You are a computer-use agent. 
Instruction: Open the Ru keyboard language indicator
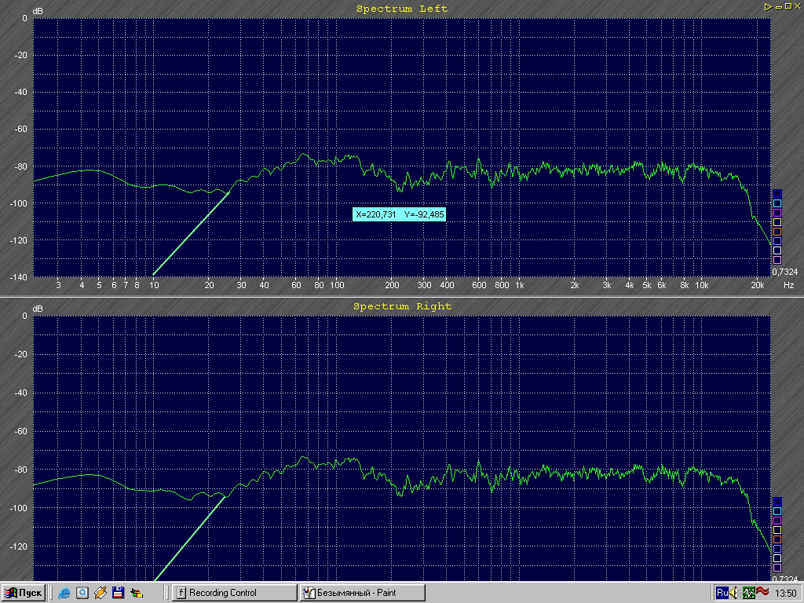point(722,592)
